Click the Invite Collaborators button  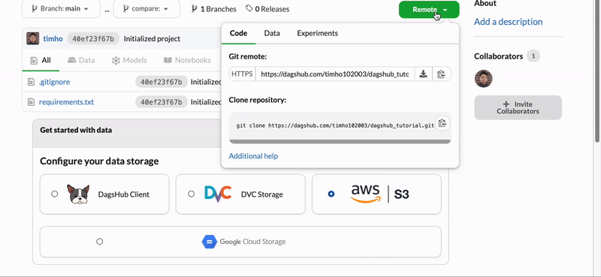[518, 107]
